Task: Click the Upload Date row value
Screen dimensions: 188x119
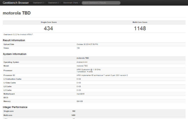Action: point(87,44)
